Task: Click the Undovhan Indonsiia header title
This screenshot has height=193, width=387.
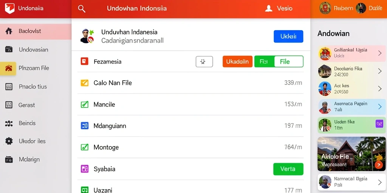Action: (137, 8)
